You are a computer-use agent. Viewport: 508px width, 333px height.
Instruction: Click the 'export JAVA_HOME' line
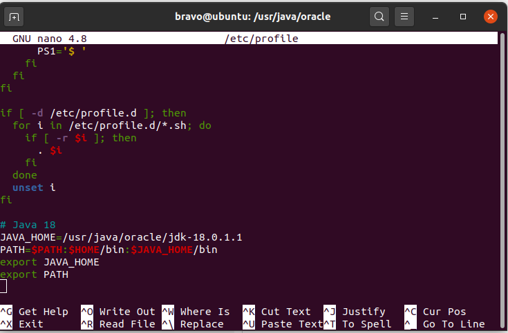click(50, 262)
